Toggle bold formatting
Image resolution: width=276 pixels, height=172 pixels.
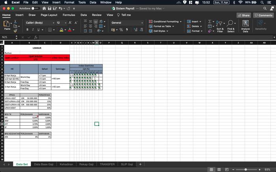coord(28,30)
